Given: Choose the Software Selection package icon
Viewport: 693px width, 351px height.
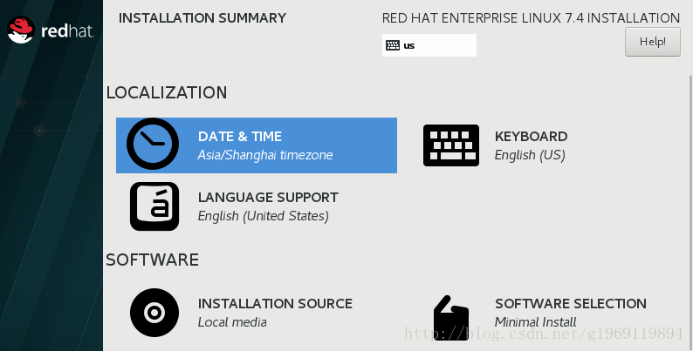Looking at the screenshot, I should [x=451, y=318].
